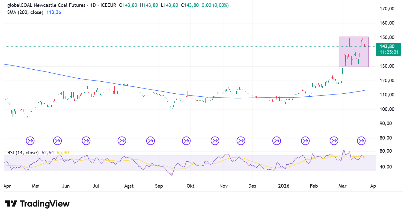Click the Jun label on the time axis
Screen dimensions: 407x216
[x=66, y=186]
